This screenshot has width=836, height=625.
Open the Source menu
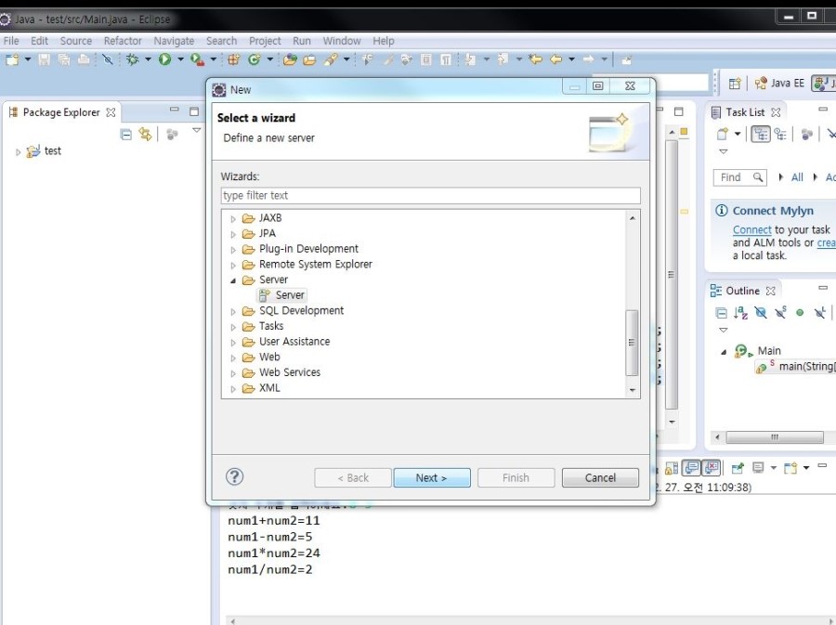coord(76,41)
